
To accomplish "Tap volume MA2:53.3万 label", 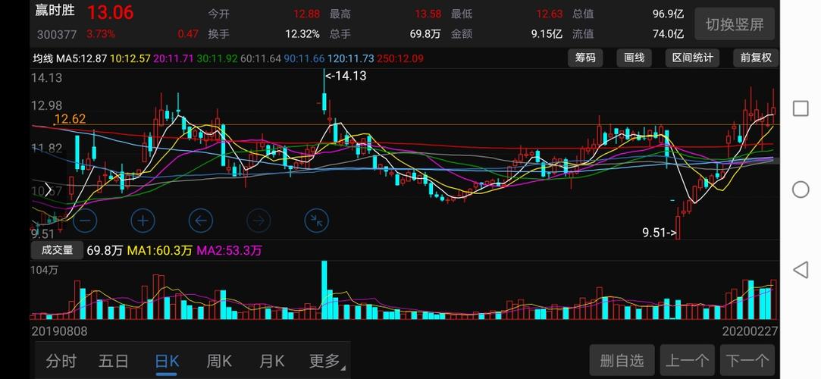I will pyautogui.click(x=229, y=251).
